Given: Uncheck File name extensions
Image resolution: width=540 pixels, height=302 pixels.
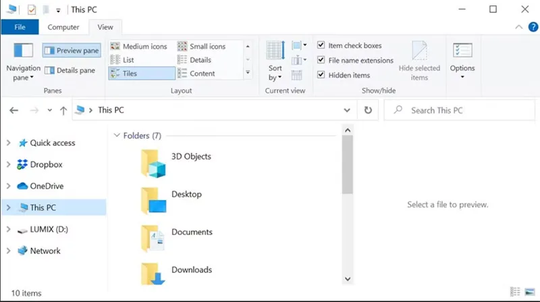Looking at the screenshot, I should tap(321, 60).
